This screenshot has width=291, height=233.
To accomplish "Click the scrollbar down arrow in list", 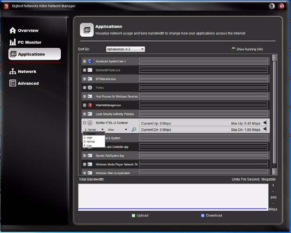I will coord(275,171).
